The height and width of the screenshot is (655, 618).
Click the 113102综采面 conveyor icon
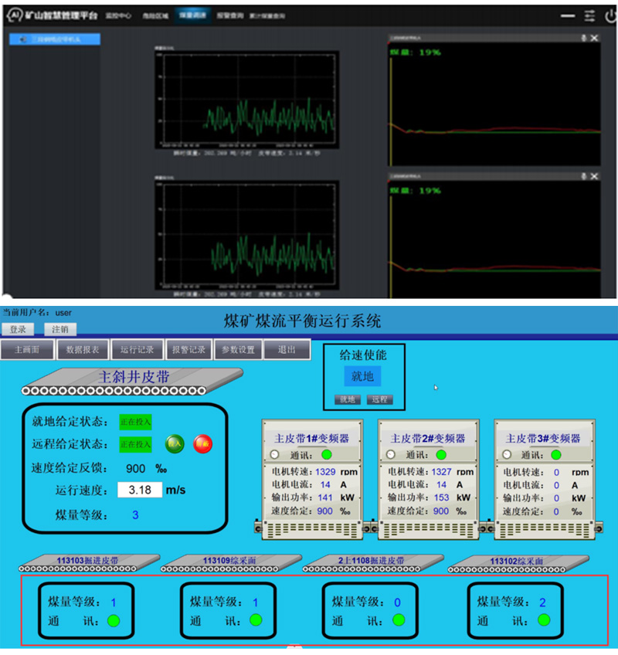pyautogui.click(x=517, y=563)
